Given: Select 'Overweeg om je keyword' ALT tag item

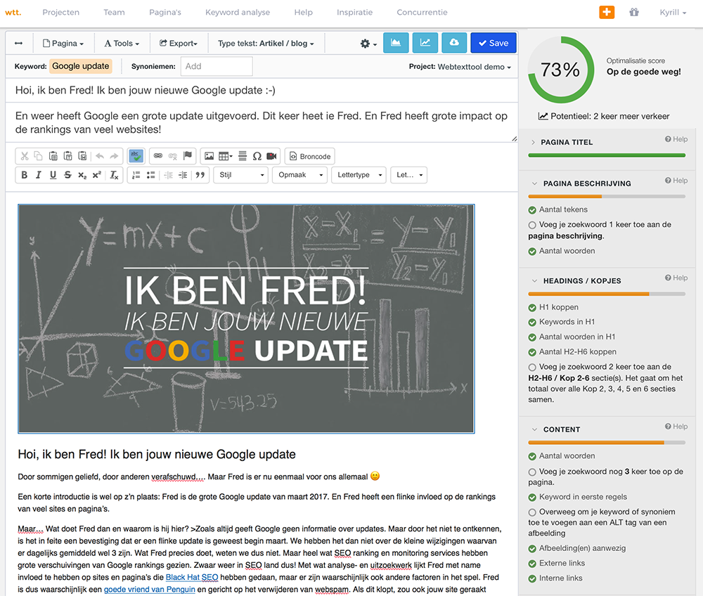Looking at the screenshot, I should pos(533,512).
